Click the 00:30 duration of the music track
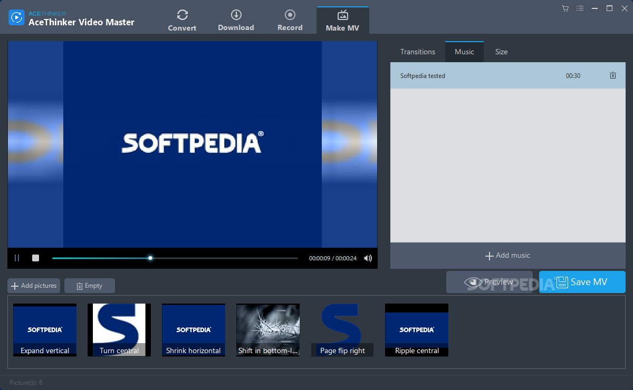Screen dimensions: 633x390 click(x=573, y=76)
